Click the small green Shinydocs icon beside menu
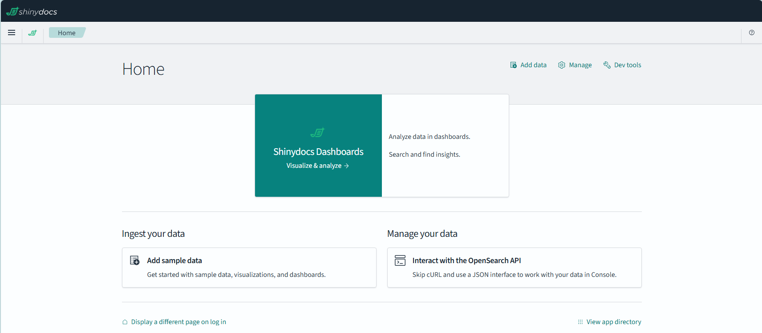Screen dimensions: 762x333 [32, 32]
